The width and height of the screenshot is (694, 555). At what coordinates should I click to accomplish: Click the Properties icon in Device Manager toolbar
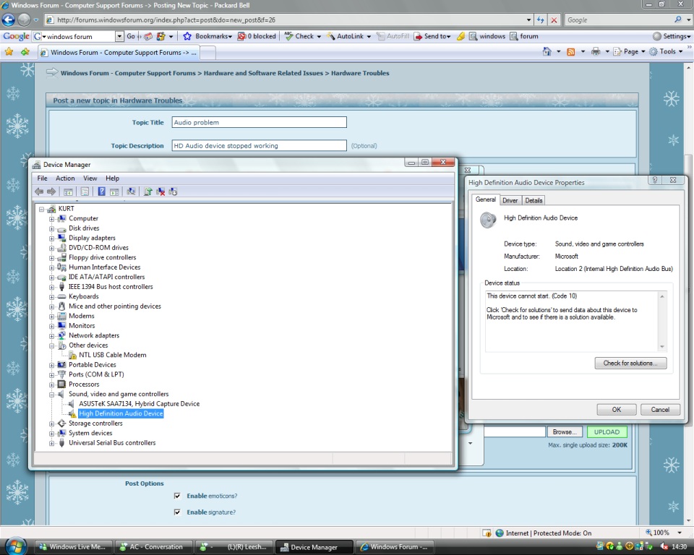pos(85,192)
